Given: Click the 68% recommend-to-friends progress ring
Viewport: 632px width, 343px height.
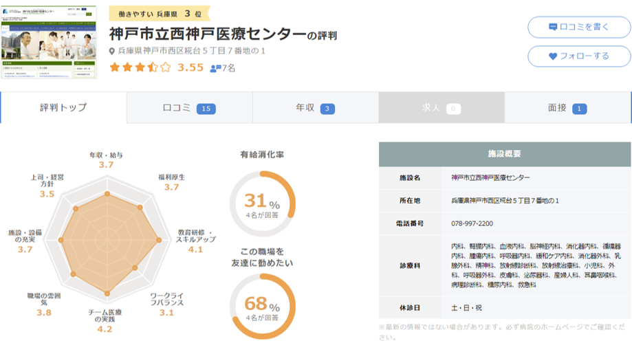Looking at the screenshot, I should 263,307.
